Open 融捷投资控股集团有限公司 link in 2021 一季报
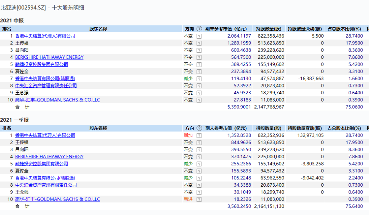 coord(41,164)
